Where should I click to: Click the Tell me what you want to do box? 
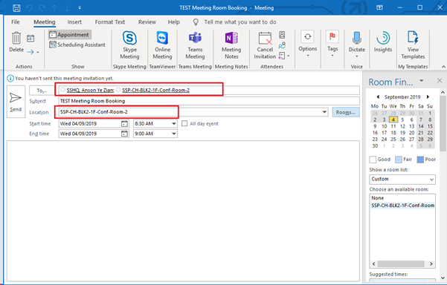[240, 22]
